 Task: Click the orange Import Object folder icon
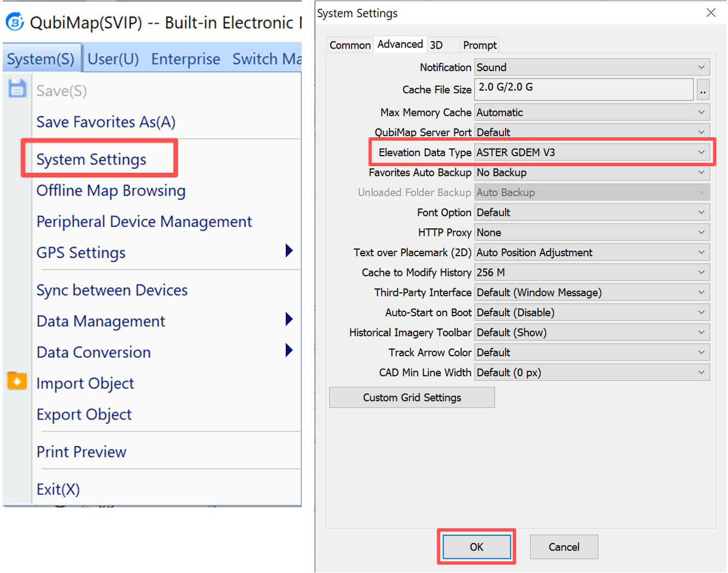click(x=17, y=380)
